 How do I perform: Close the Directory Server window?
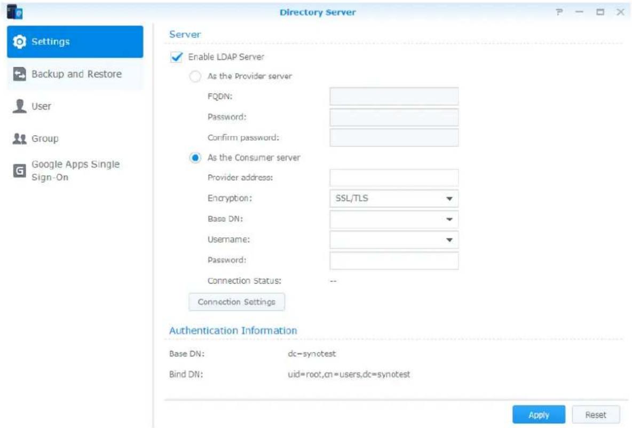point(620,12)
